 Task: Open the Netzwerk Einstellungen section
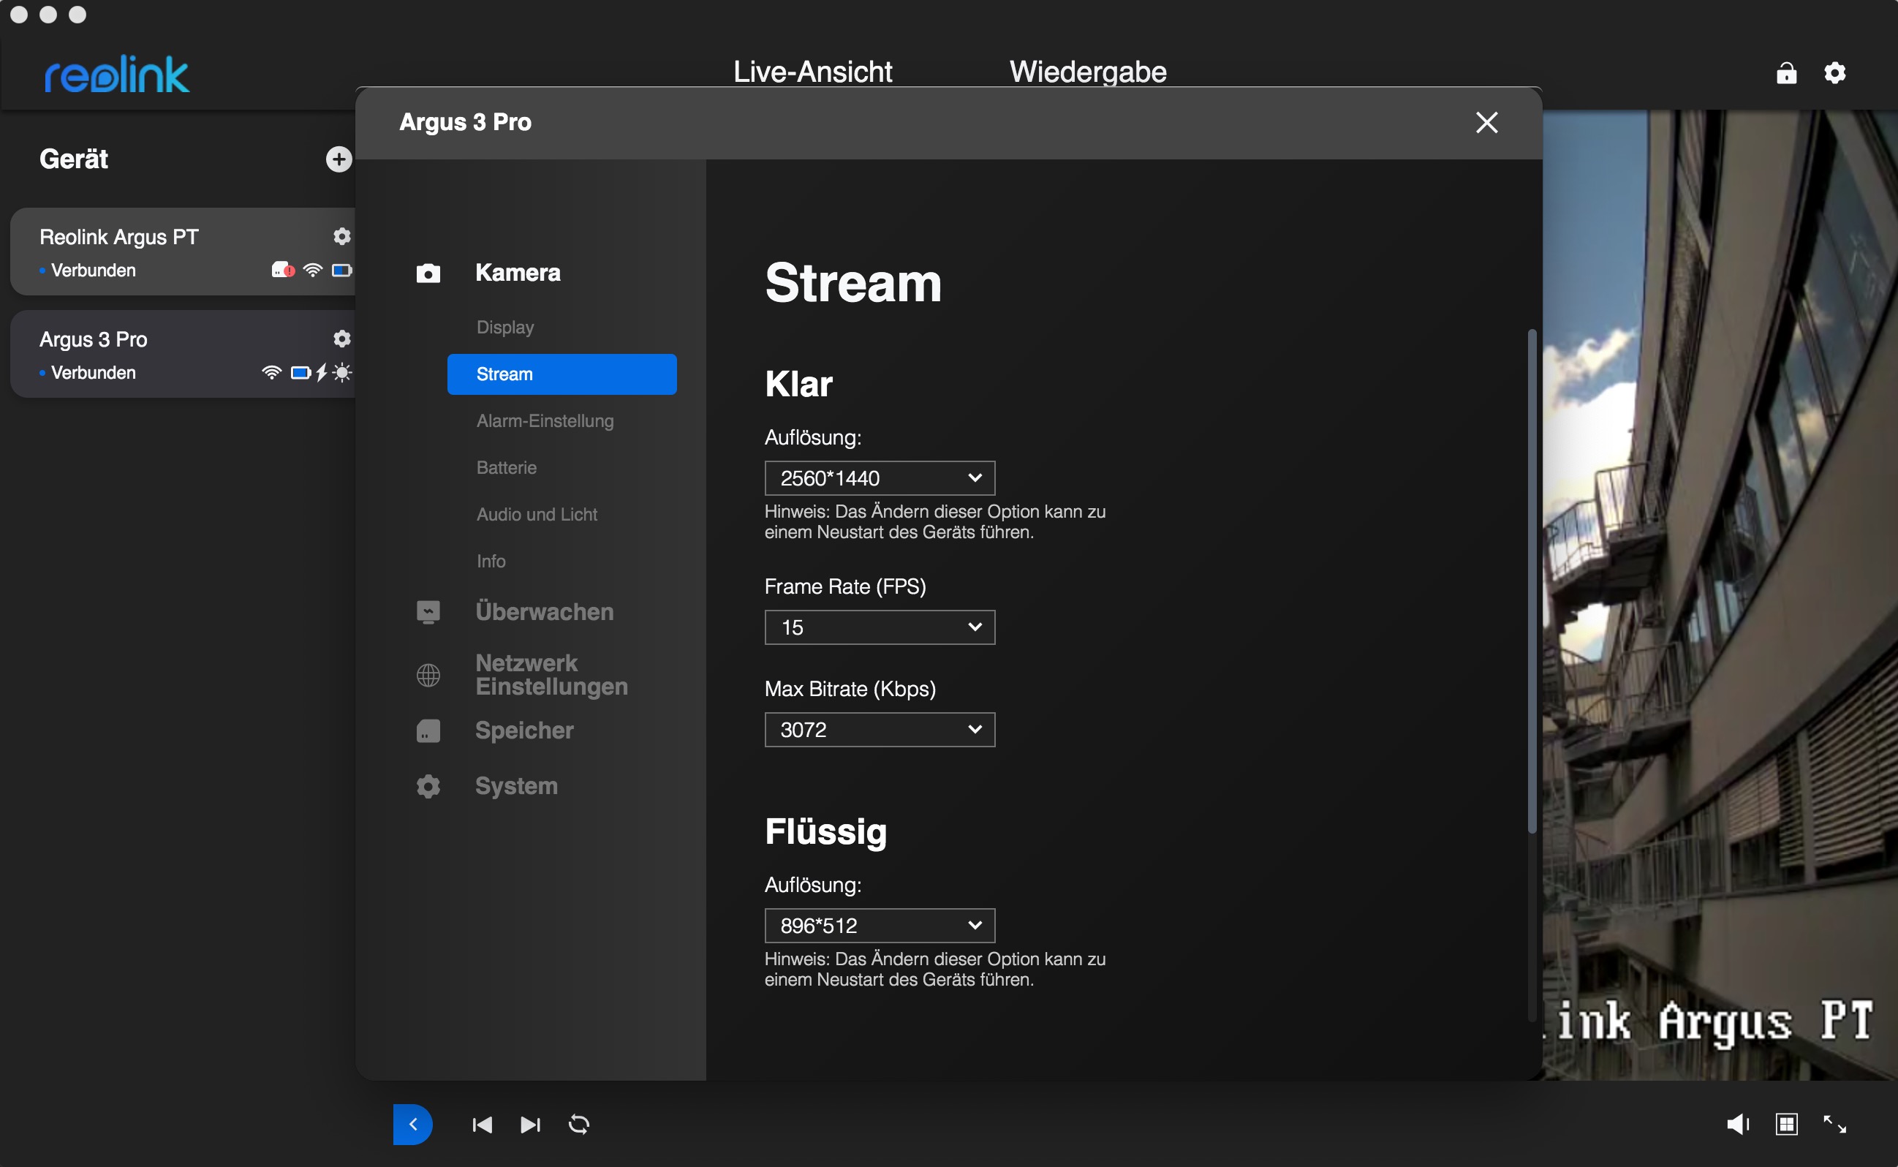coord(551,675)
